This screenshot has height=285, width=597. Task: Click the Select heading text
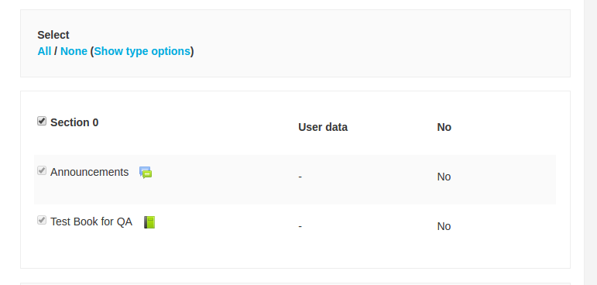pos(53,35)
